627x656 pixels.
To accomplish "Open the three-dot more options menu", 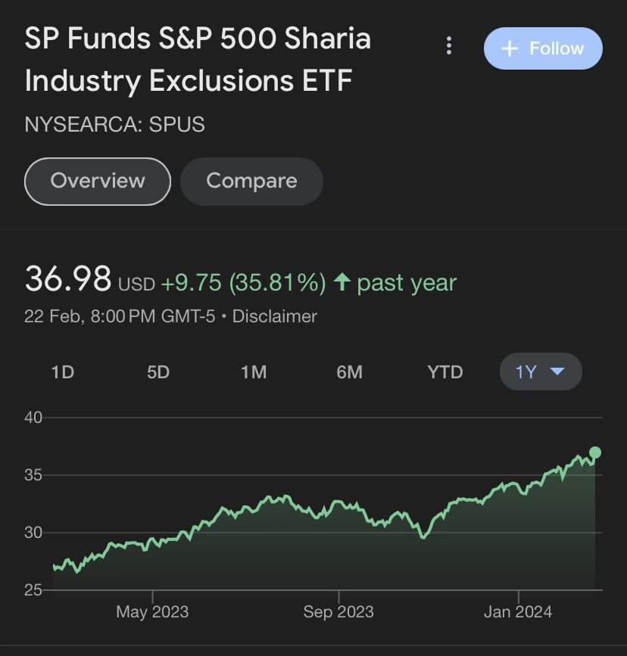I will coord(449,47).
